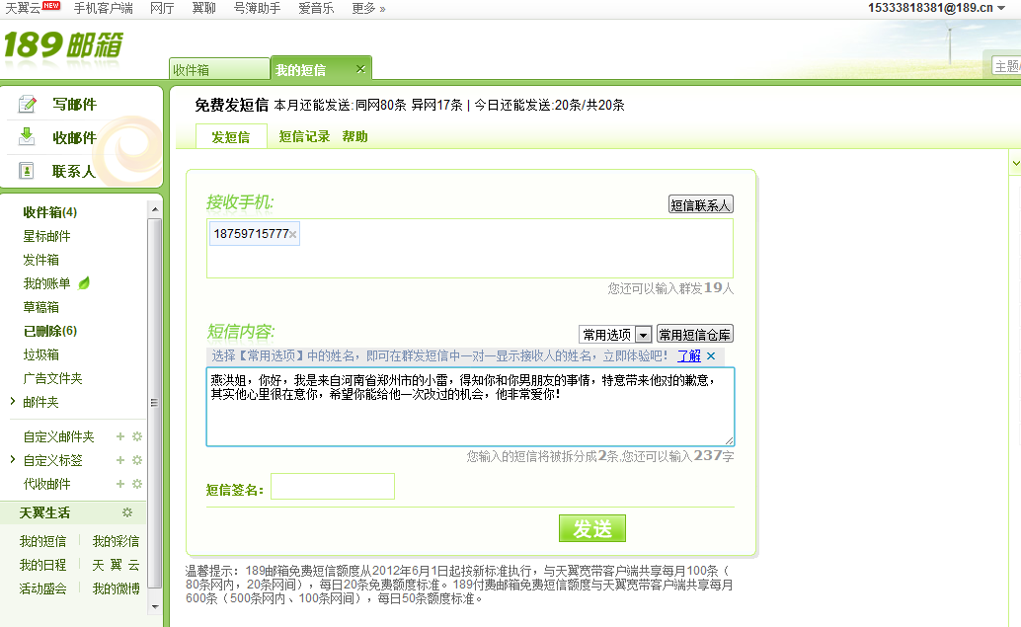Click the 我的日程 link
1021x627 pixels.
point(42,565)
